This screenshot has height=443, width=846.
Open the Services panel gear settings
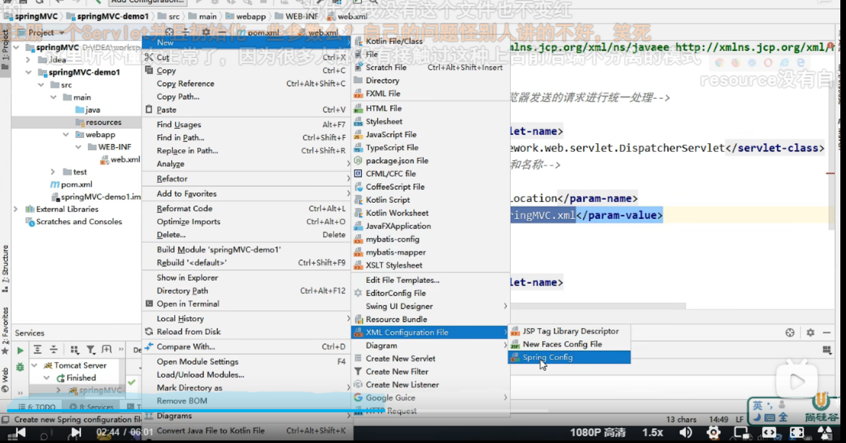[x=811, y=333]
